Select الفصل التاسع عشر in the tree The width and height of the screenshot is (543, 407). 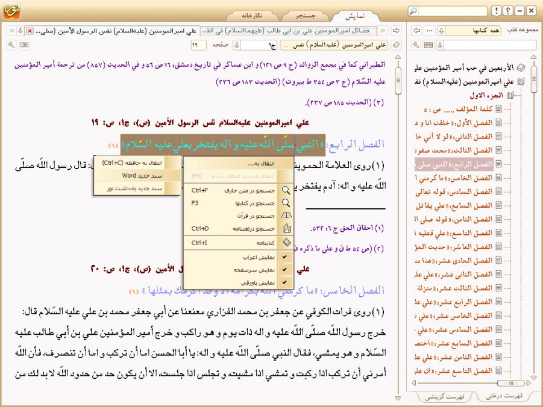tap(454, 371)
